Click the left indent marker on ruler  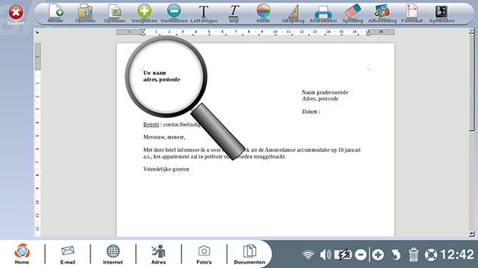click(143, 32)
